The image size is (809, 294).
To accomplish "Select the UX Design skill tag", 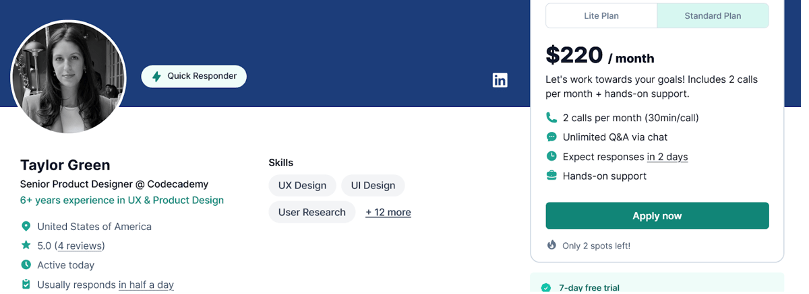I will point(302,186).
